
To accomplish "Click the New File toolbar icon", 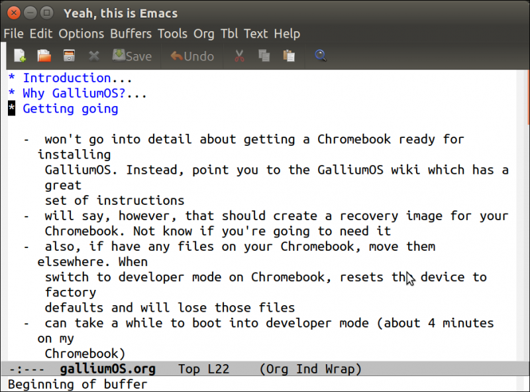I will tap(20, 56).
